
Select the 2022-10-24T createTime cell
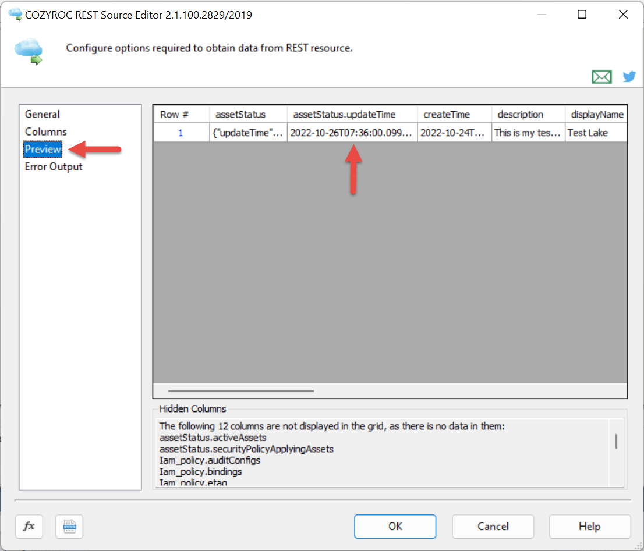click(x=454, y=133)
